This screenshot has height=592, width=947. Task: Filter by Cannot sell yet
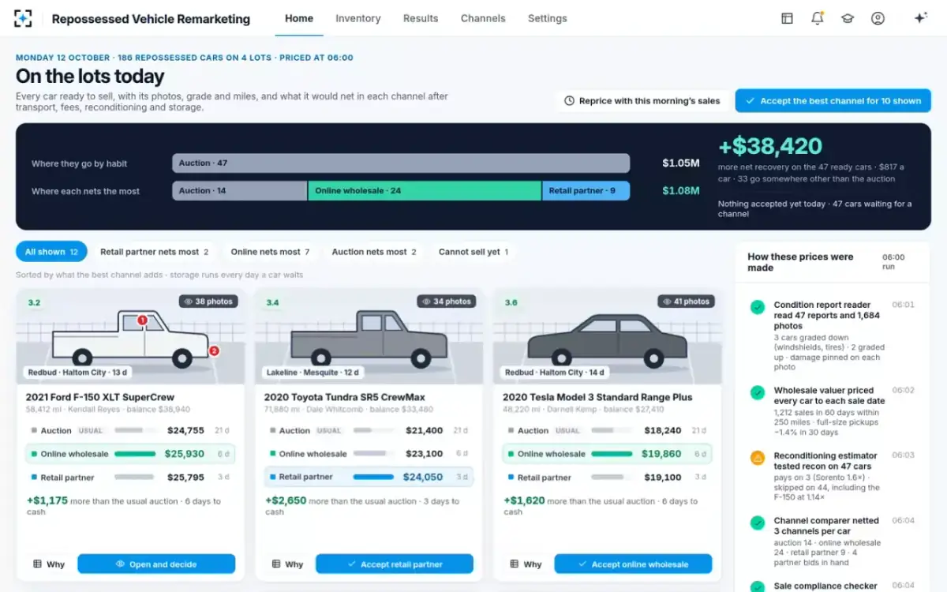pos(473,252)
